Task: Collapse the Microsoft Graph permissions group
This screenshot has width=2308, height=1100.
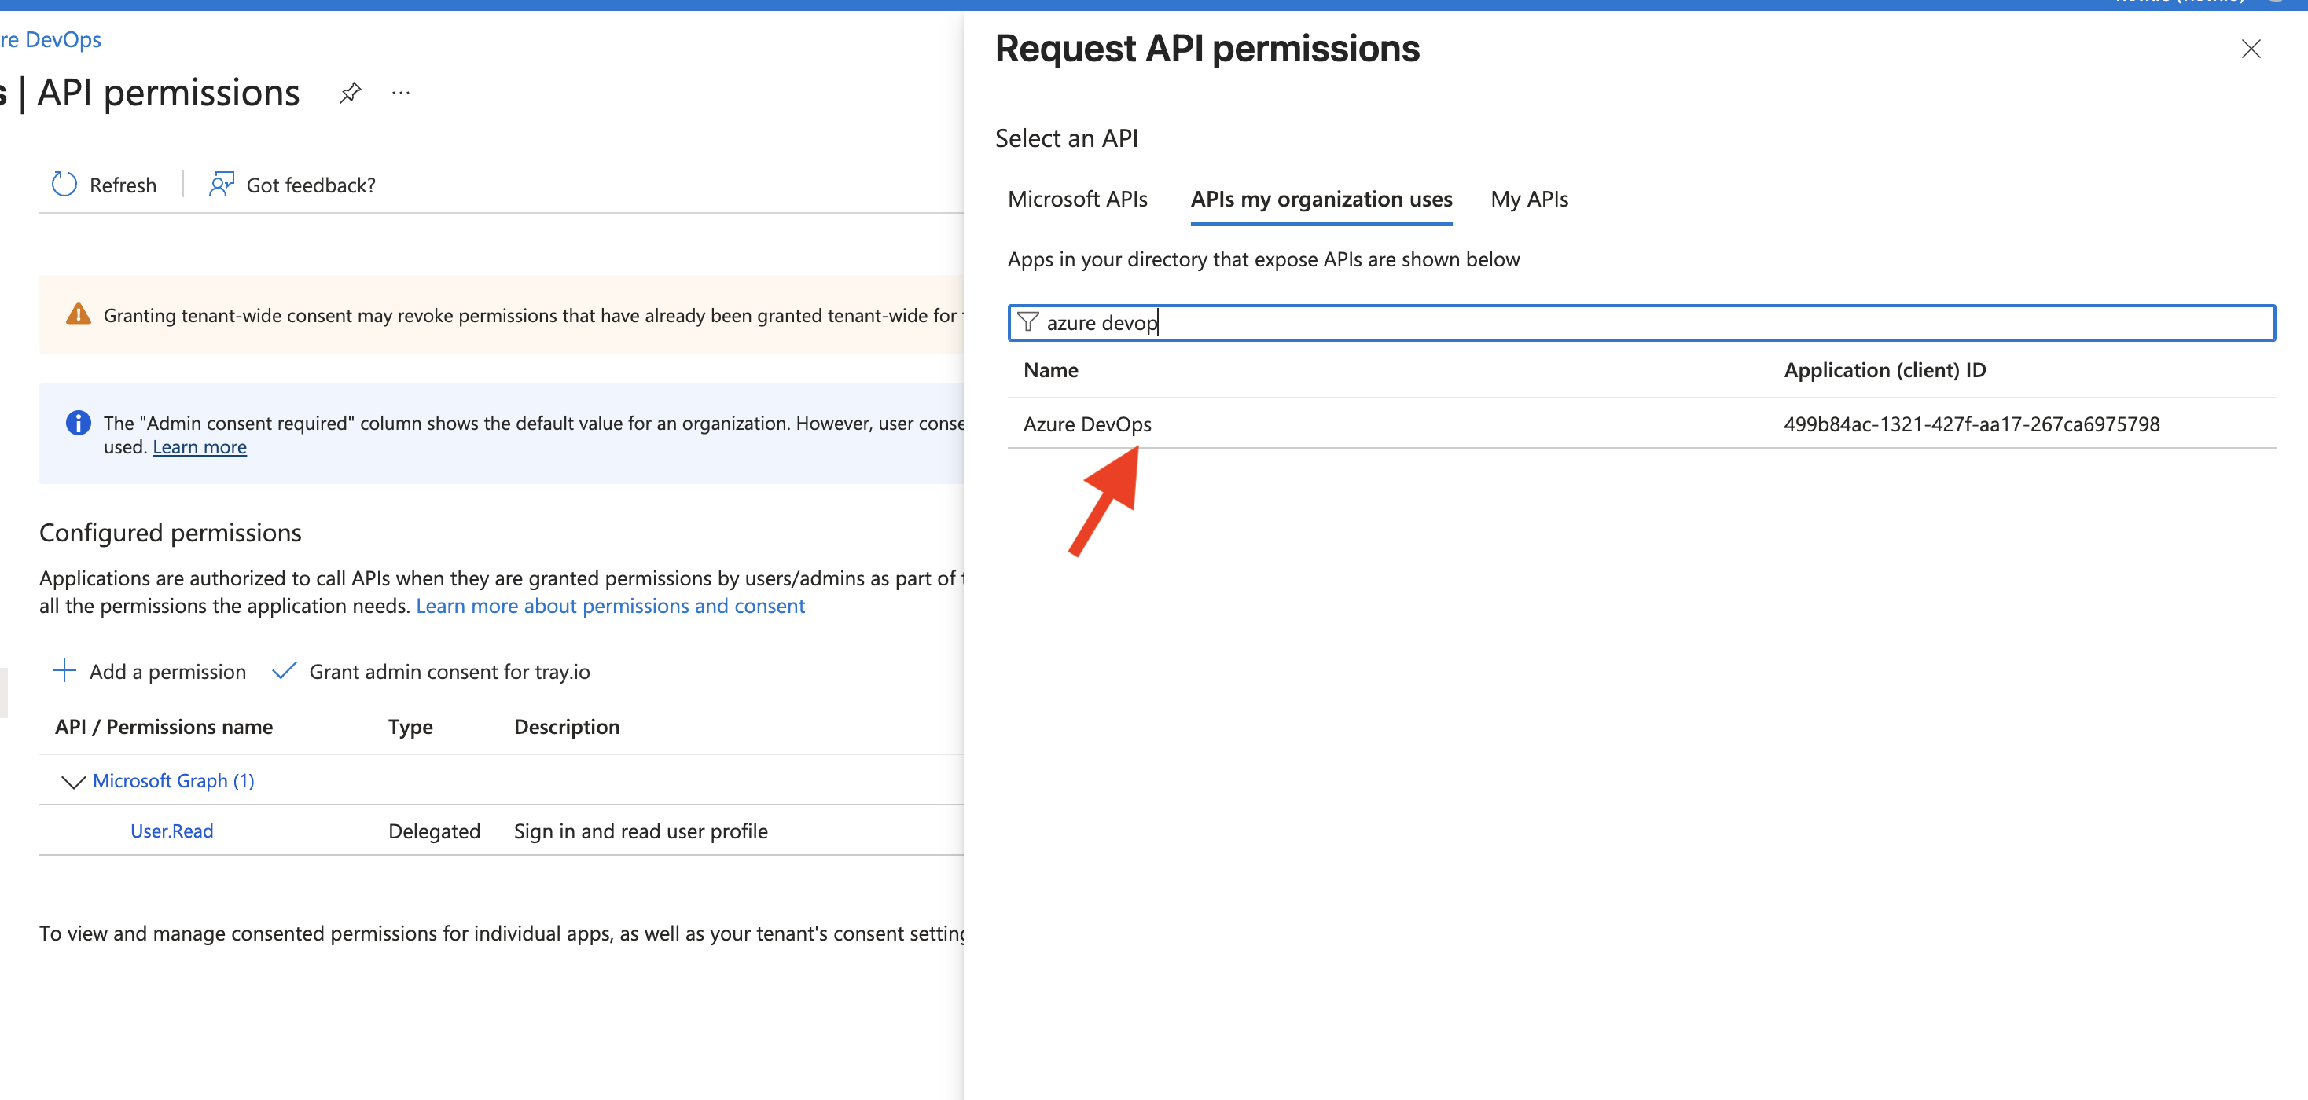Action: point(72,781)
